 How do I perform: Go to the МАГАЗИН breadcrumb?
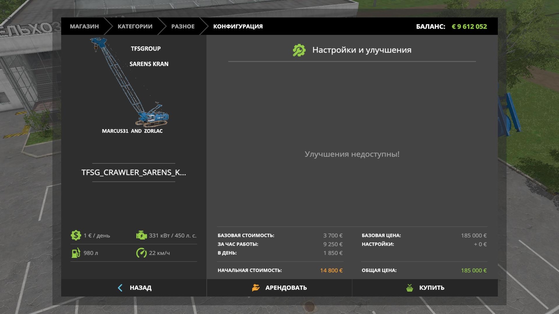click(x=84, y=26)
